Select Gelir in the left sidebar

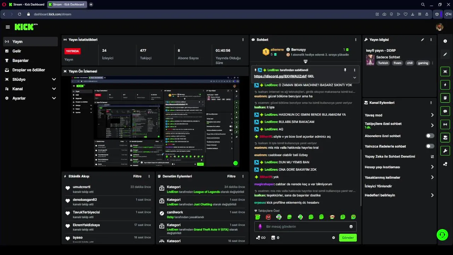click(x=30, y=51)
